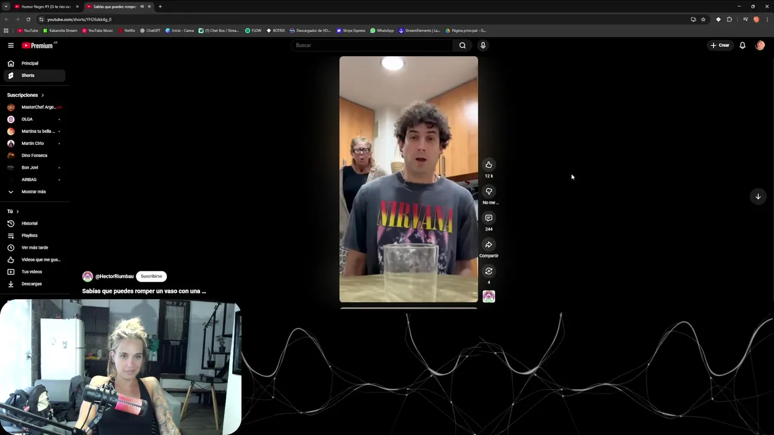Screen dimensions: 774x435
Task: Like the short with the thumbs-up icon
Action: pyautogui.click(x=489, y=165)
